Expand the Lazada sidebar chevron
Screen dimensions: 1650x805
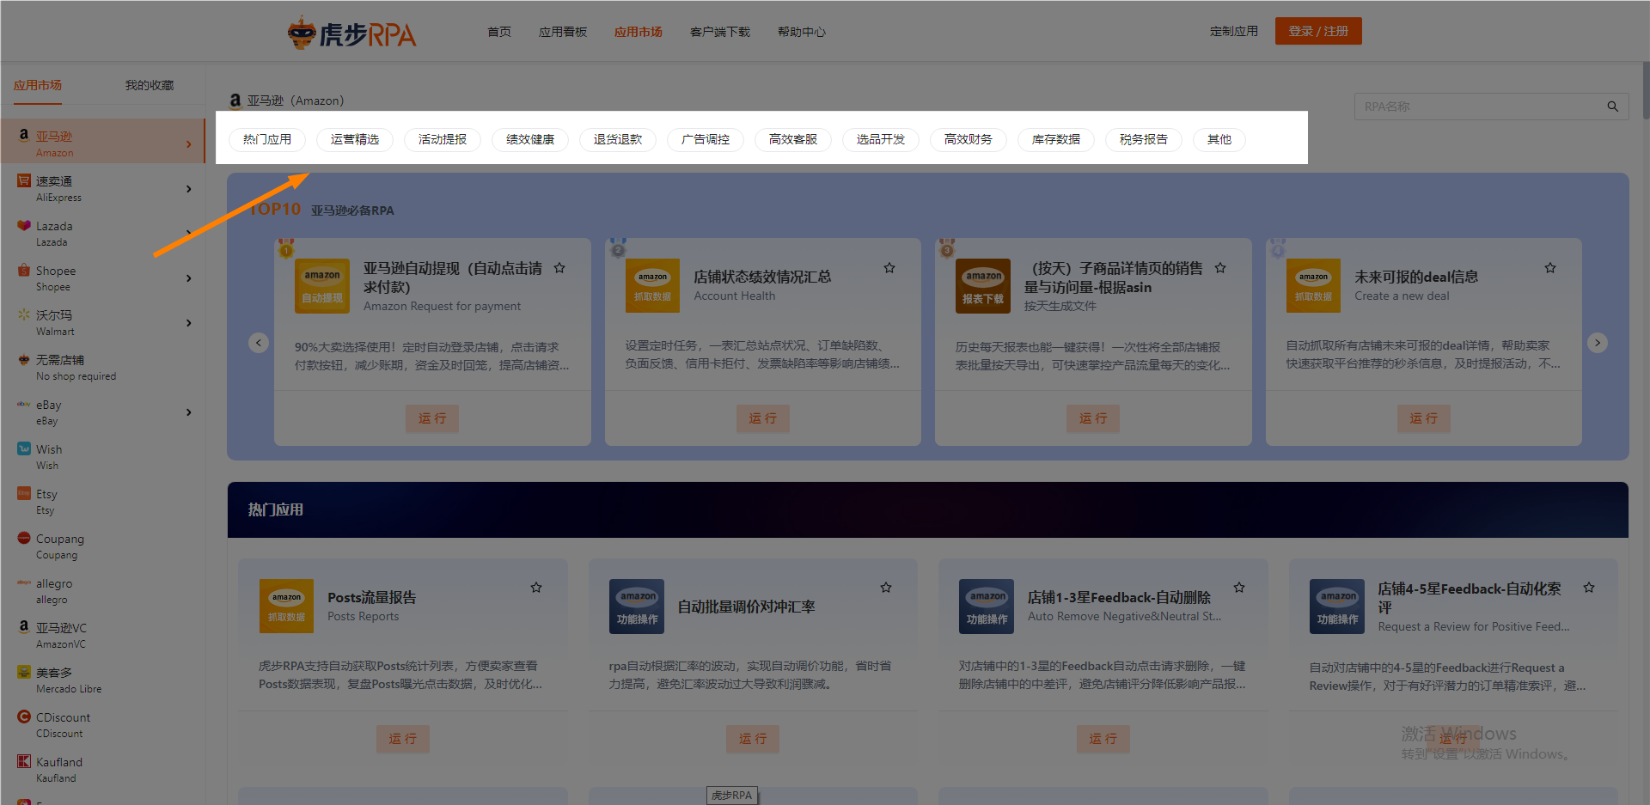point(189,234)
